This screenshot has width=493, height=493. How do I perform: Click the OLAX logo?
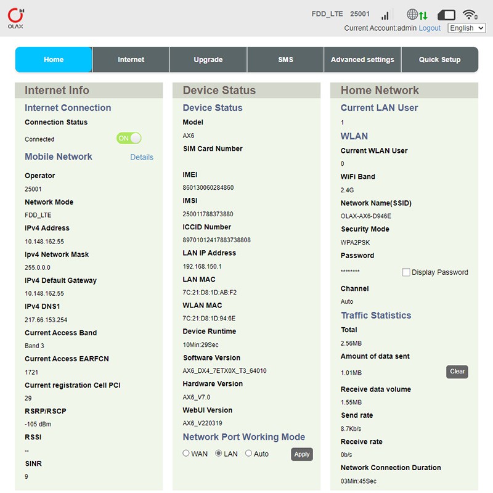17,18
